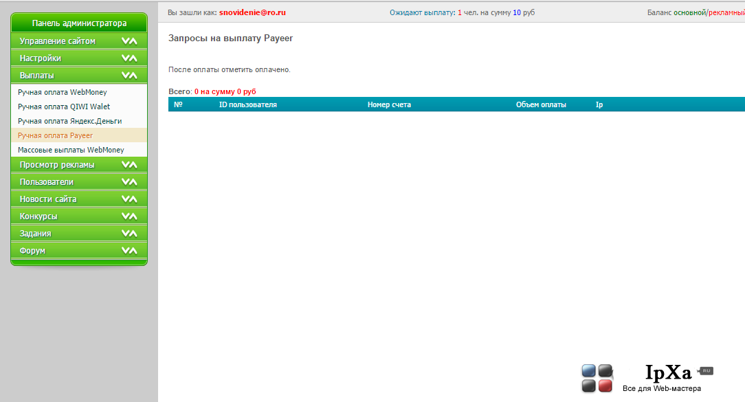This screenshot has width=745, height=402.
Task: Click the Просмотр рекламы menu label
Action: pos(57,165)
